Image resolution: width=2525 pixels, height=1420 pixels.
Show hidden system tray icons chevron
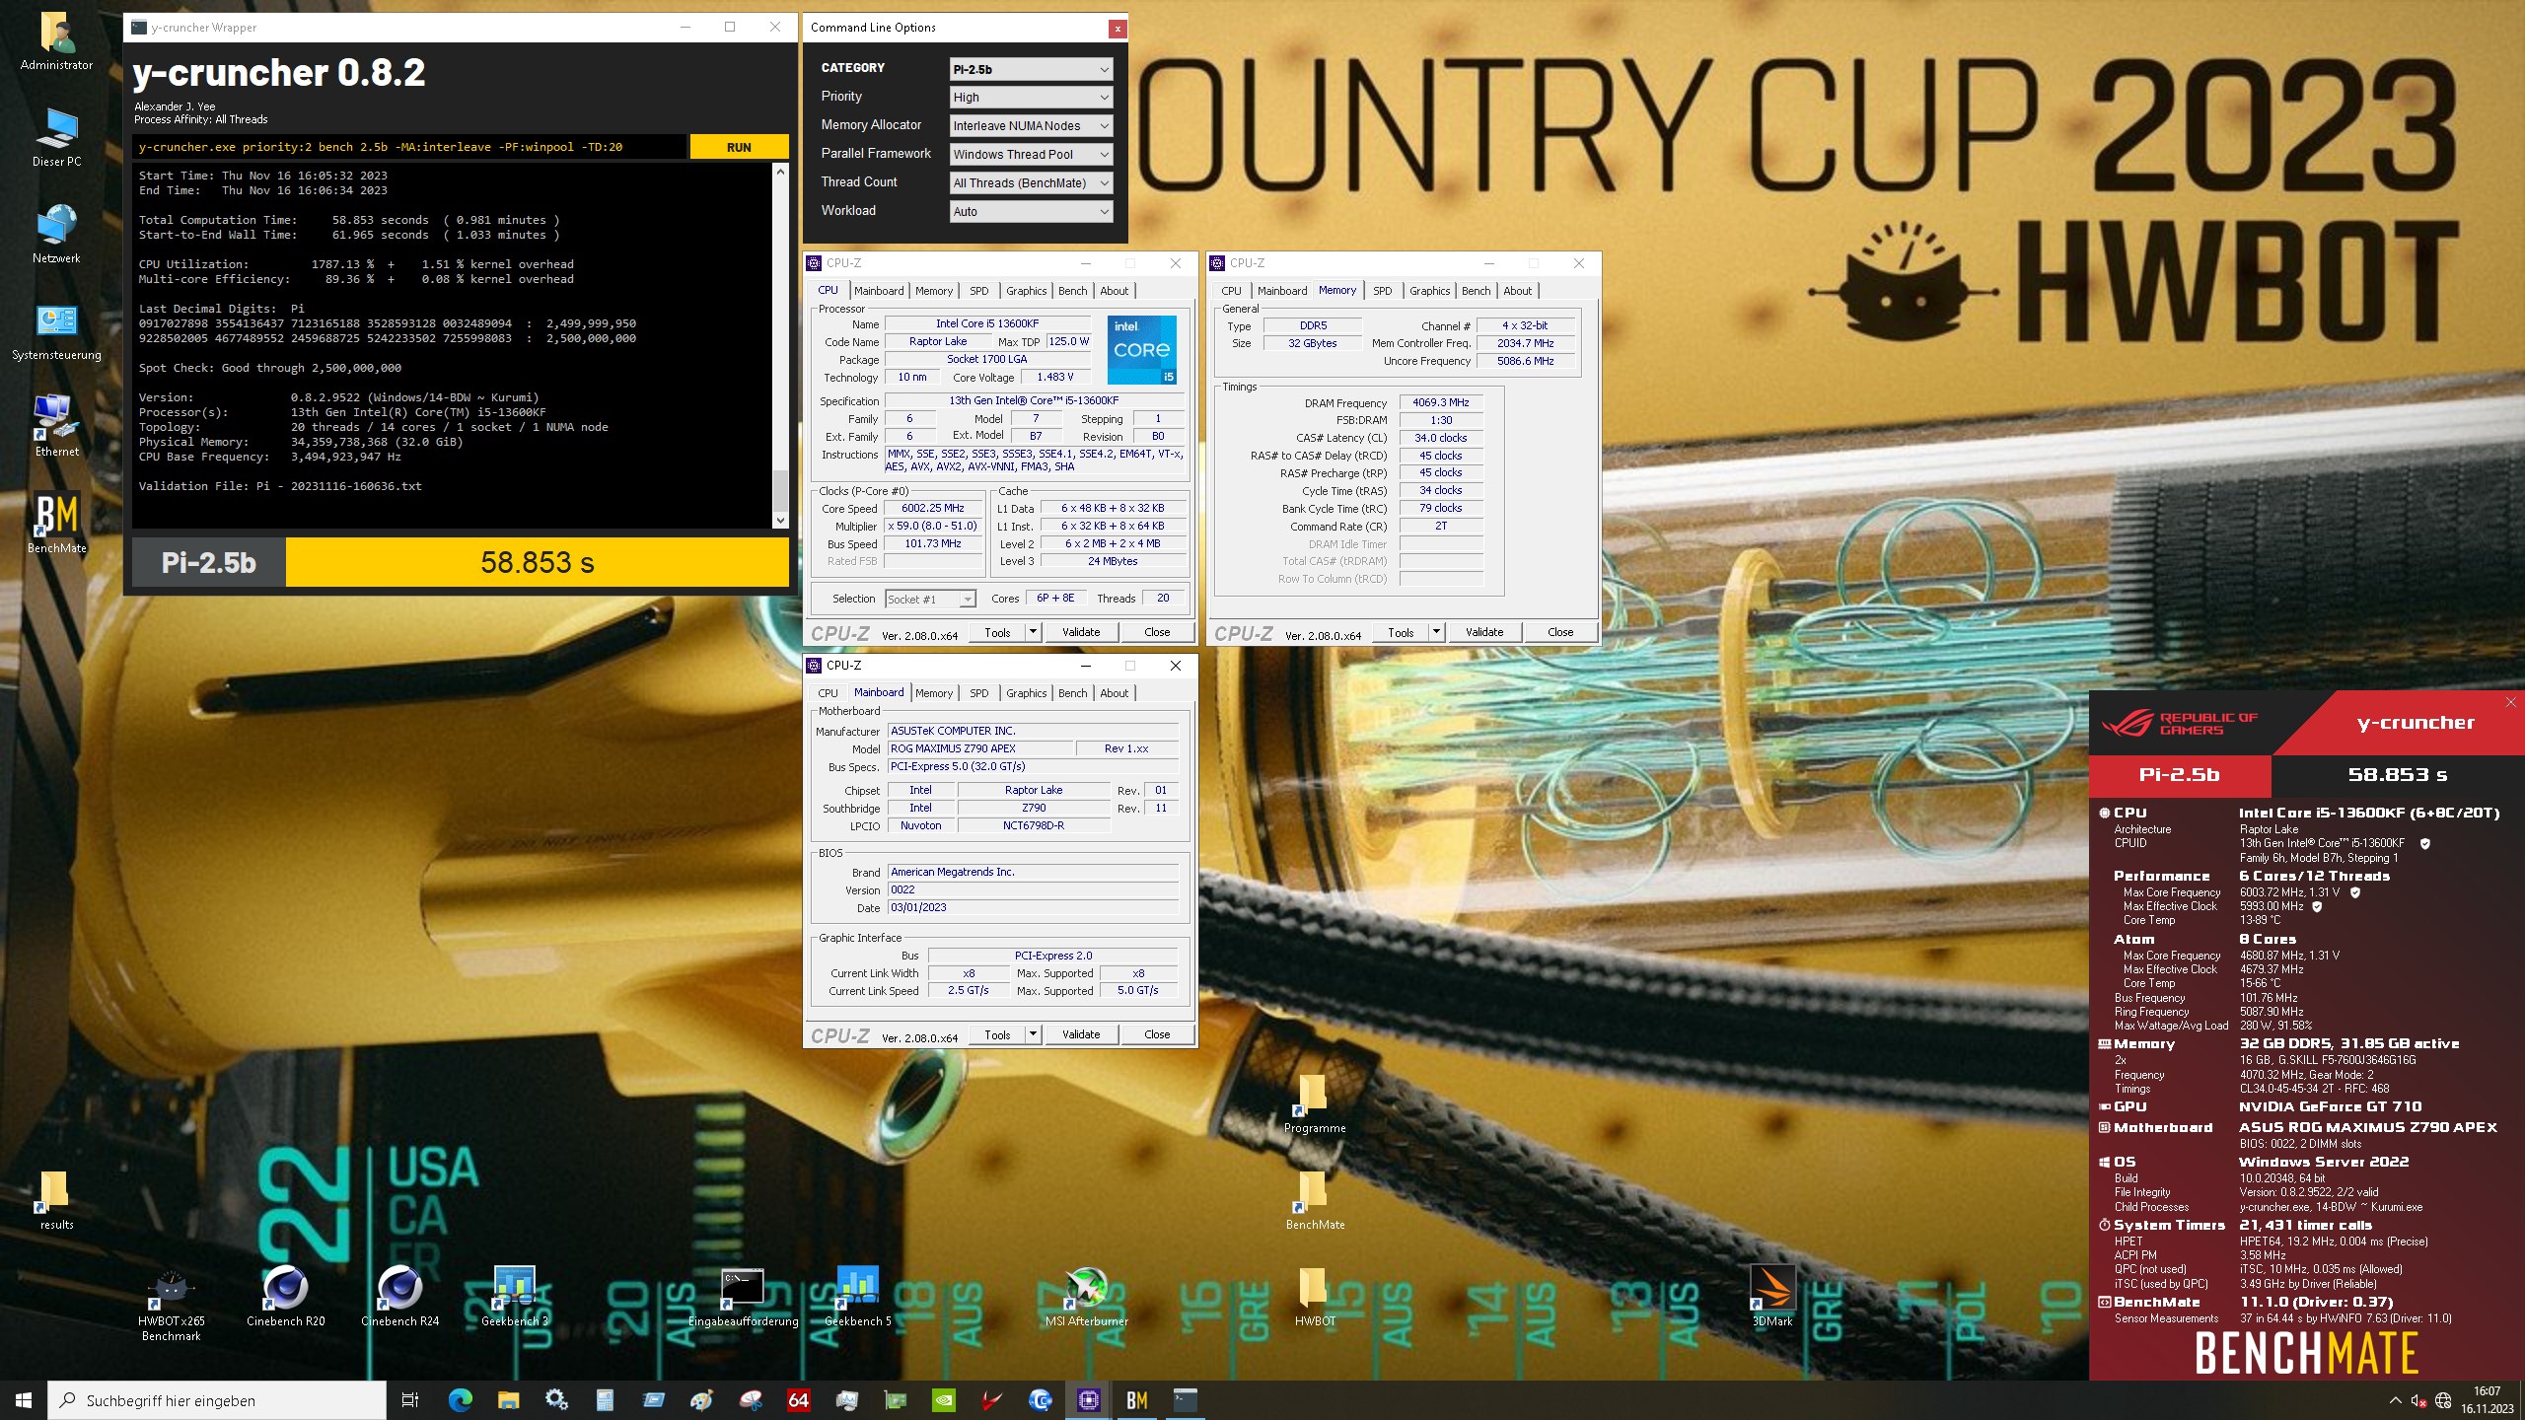pyautogui.click(x=2395, y=1400)
